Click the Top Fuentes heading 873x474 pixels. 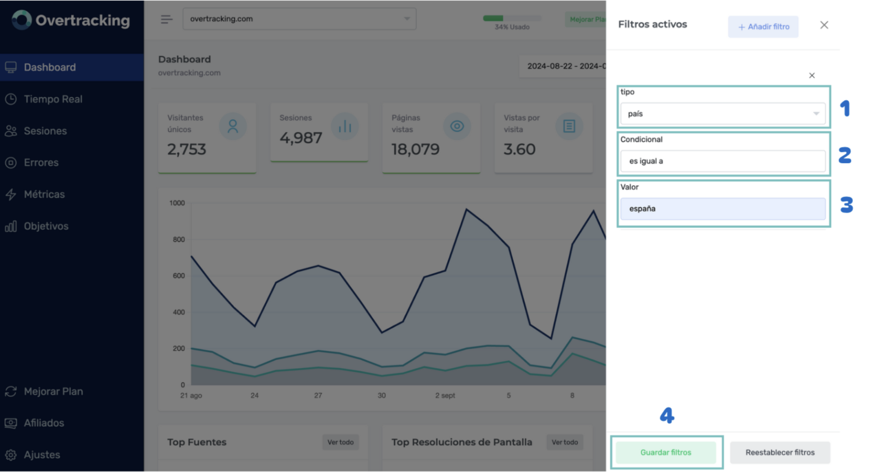click(197, 442)
